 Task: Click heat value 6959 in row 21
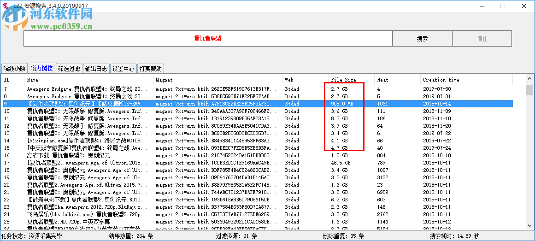coord(382,192)
